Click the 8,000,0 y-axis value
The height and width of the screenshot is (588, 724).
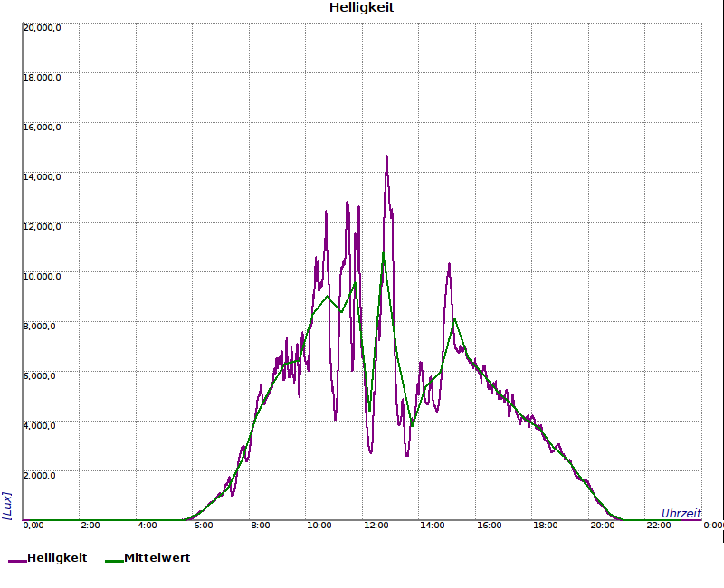(39, 327)
